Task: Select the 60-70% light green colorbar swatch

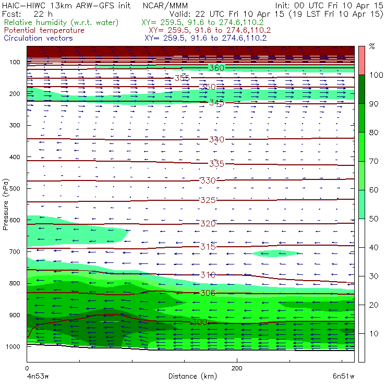Action: click(x=361, y=175)
